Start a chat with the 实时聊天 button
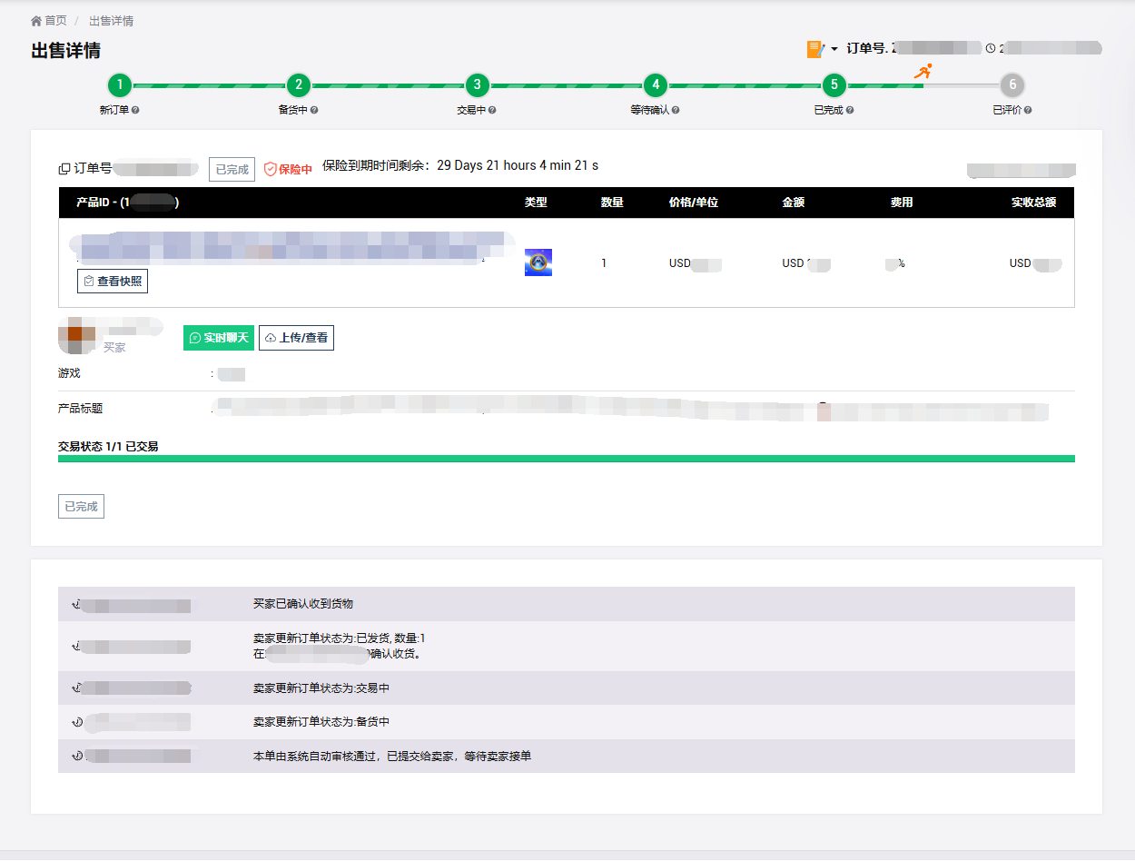The width and height of the screenshot is (1135, 861). pos(219,338)
